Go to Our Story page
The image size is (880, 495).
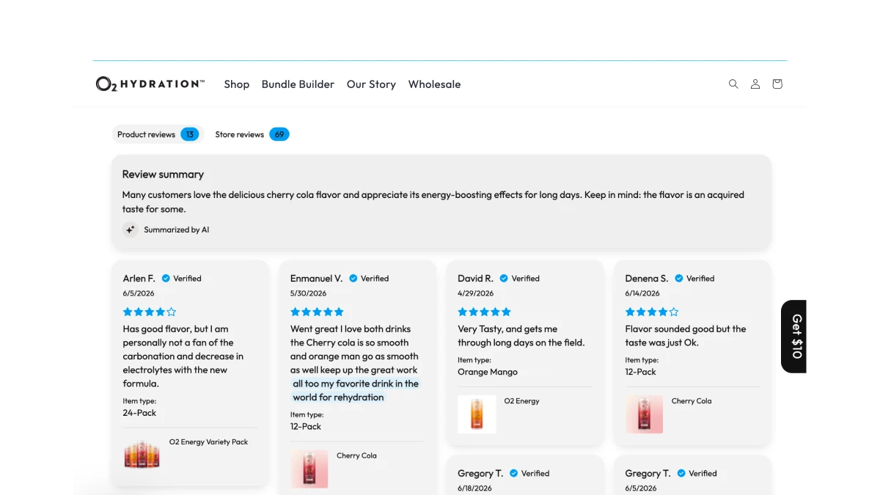point(371,84)
